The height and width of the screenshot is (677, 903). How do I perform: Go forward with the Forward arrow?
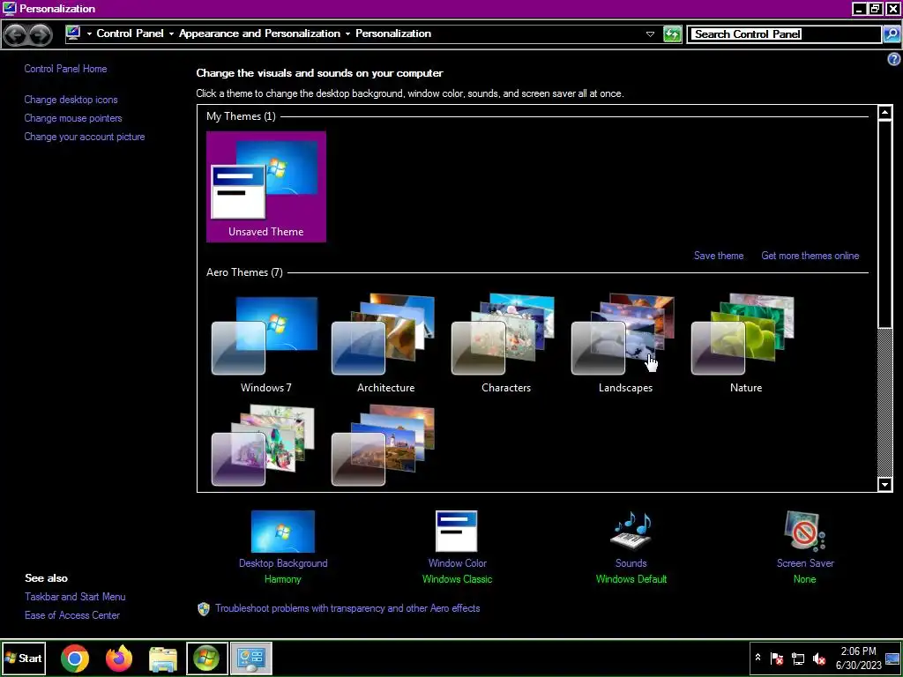pos(40,35)
